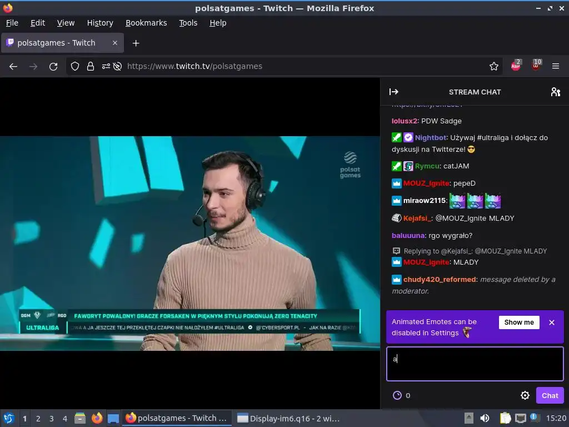The image size is (569, 427).
Task: Launch file manager from taskbar
Action: tap(80, 418)
